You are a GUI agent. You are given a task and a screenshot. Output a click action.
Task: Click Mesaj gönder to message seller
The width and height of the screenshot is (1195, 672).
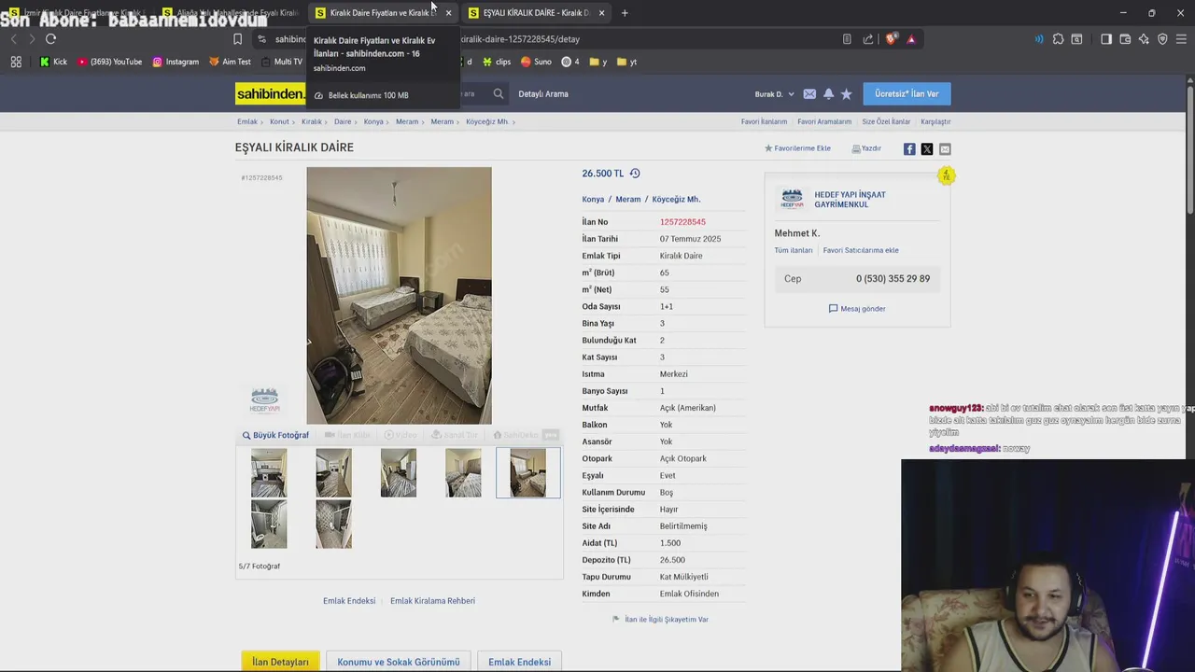(857, 309)
